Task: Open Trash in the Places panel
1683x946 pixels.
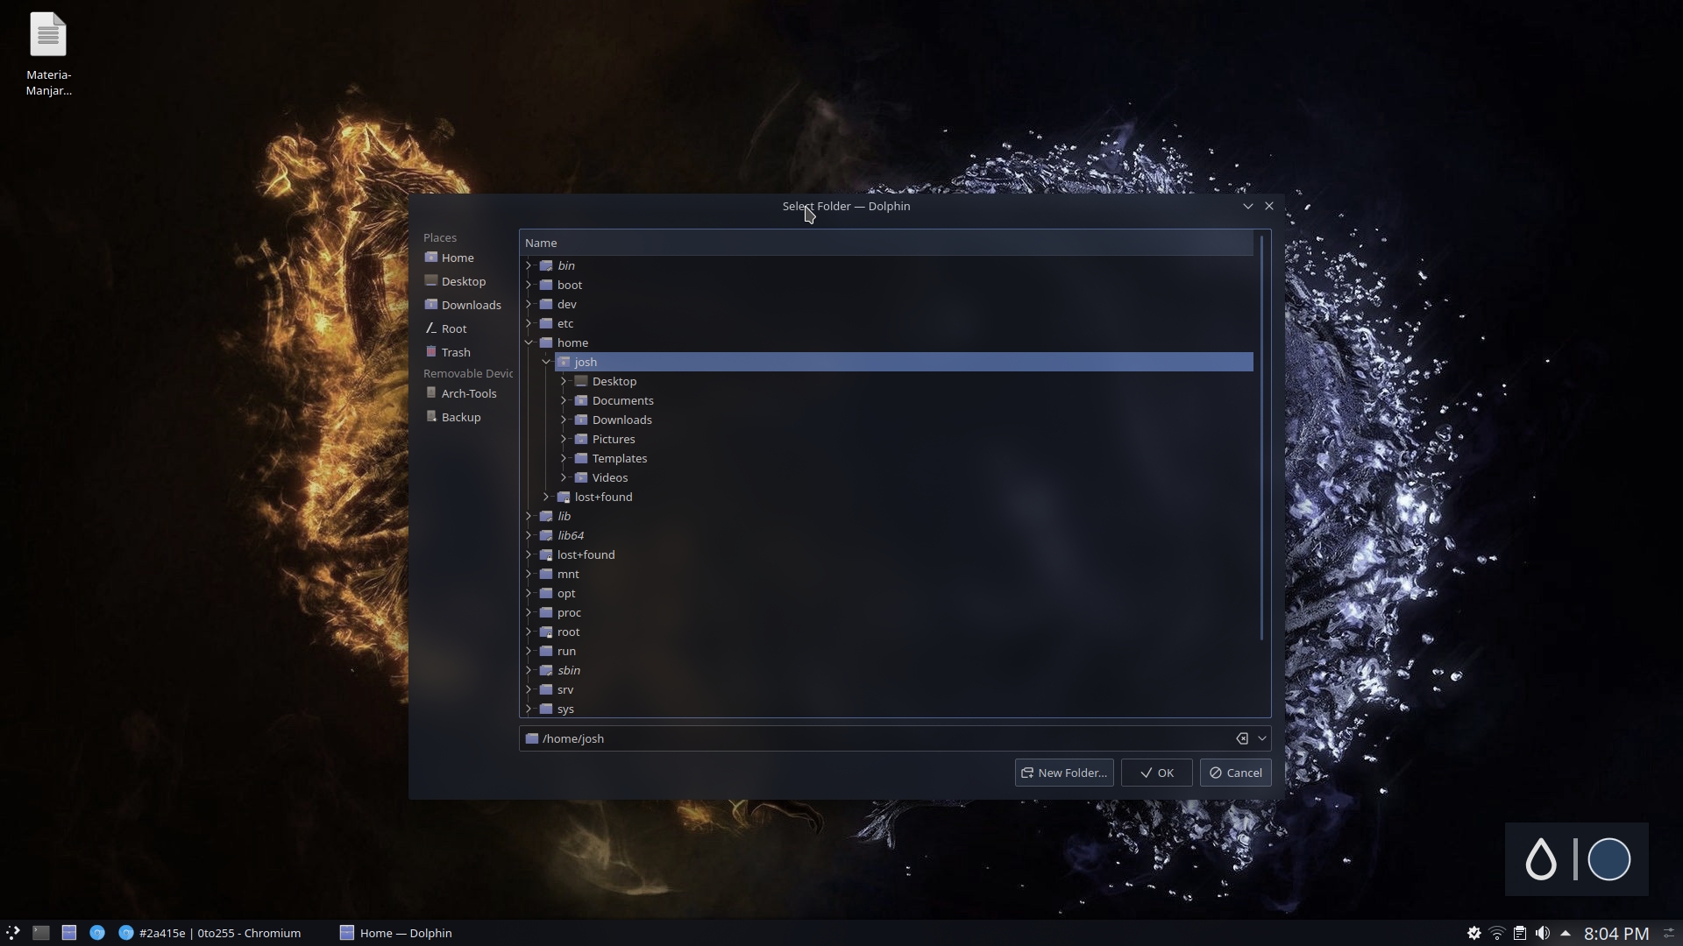Action: (x=447, y=352)
